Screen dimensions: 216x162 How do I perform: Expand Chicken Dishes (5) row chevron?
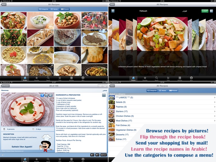click(215, 116)
